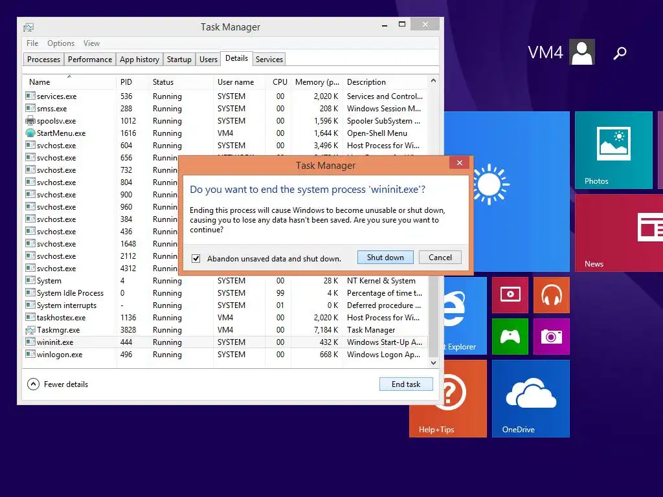The width and height of the screenshot is (663, 497).
Task: Switch to the App history tab
Action: [140, 60]
